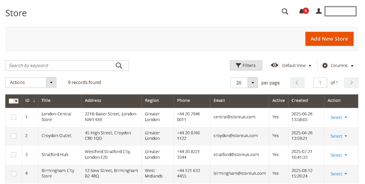Screen dimensions: 365x184
Task: Go to next page arrow
Action: 351,83
